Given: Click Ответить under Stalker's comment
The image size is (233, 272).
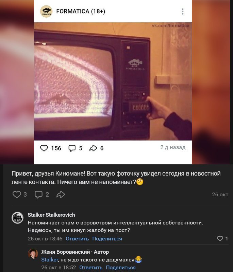Looking at the screenshot, I should [x=77, y=239].
